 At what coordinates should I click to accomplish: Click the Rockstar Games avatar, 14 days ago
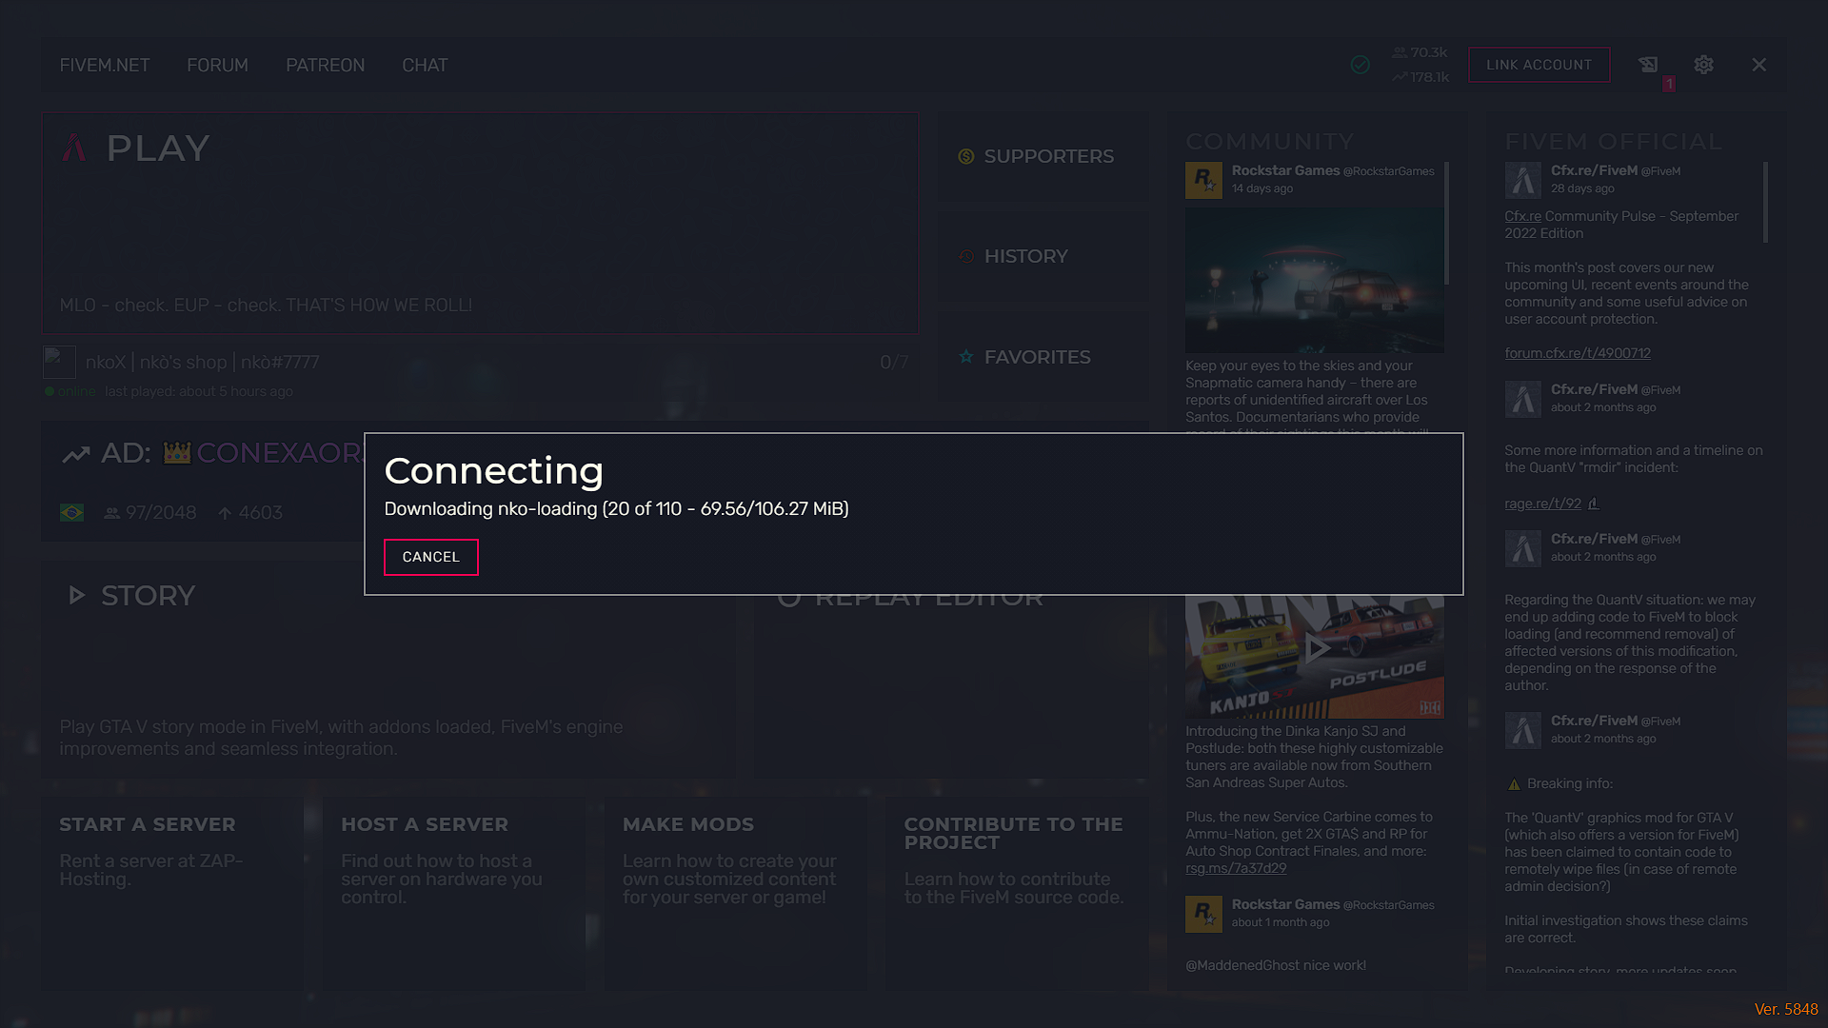coord(1203,180)
